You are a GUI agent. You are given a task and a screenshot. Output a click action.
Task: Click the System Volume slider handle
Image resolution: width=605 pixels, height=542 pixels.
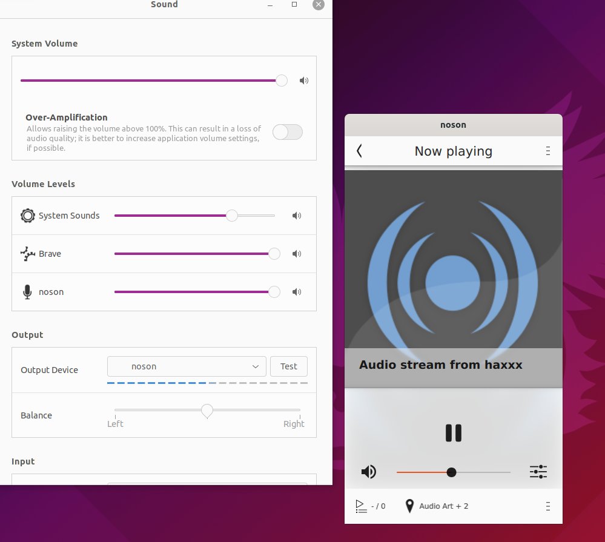(x=282, y=81)
